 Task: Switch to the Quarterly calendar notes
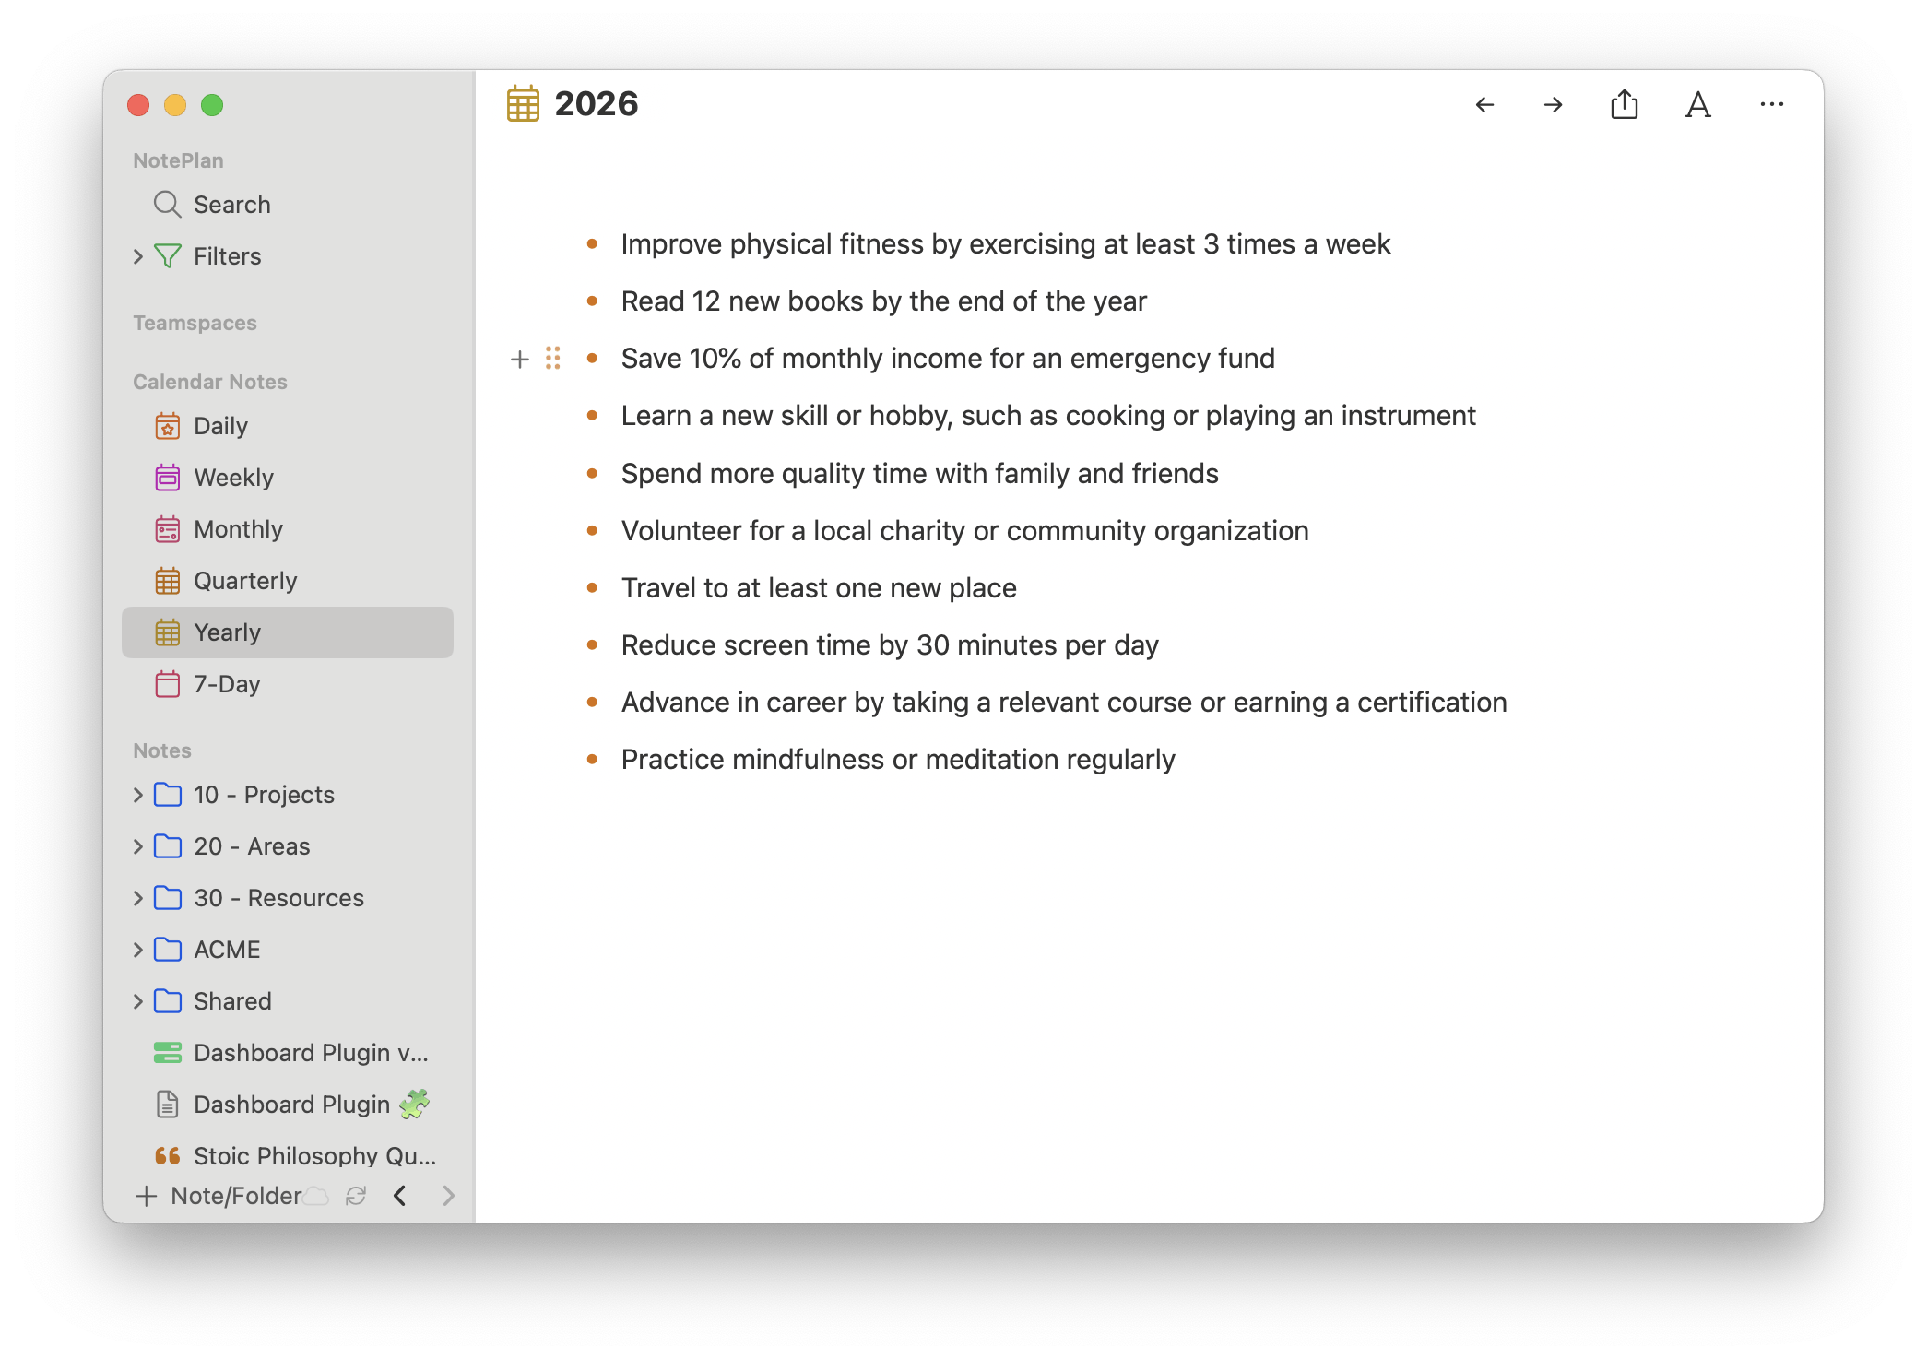[x=244, y=581]
